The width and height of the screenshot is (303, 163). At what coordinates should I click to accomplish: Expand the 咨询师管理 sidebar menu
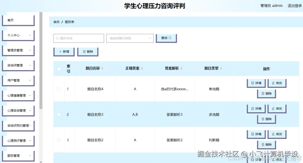(x=18, y=66)
